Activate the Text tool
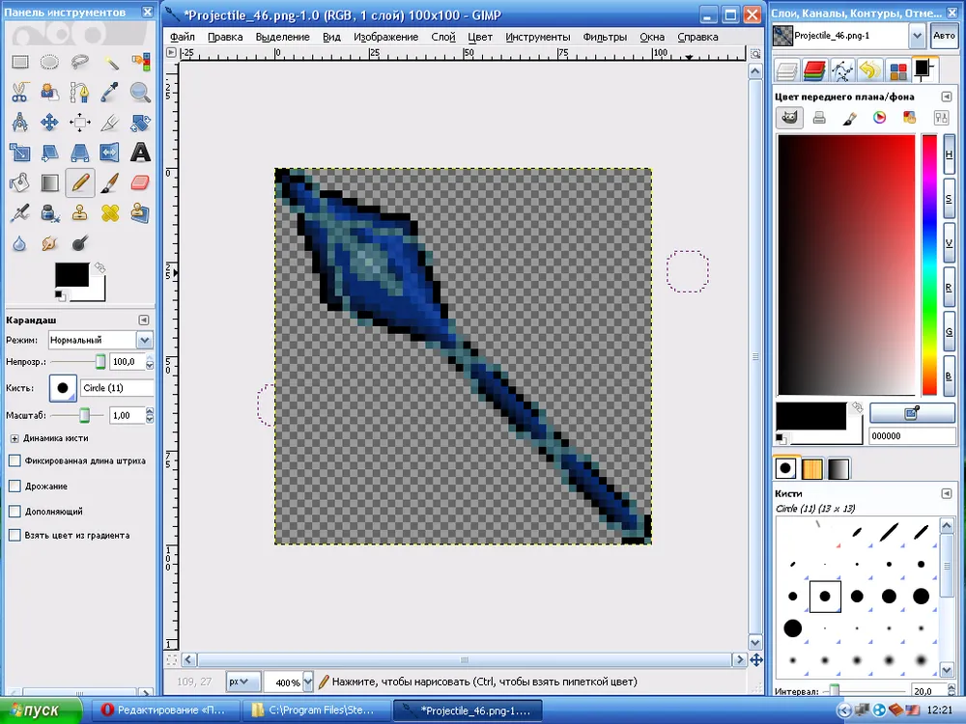The width and height of the screenshot is (966, 724). click(140, 153)
